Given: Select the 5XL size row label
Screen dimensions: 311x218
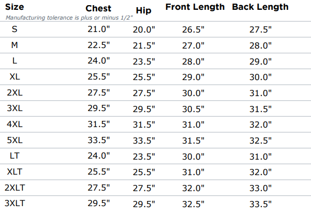Looking at the screenshot, I should pos(14,140).
